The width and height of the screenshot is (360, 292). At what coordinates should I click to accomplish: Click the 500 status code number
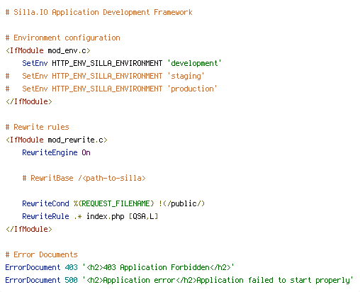(71, 280)
